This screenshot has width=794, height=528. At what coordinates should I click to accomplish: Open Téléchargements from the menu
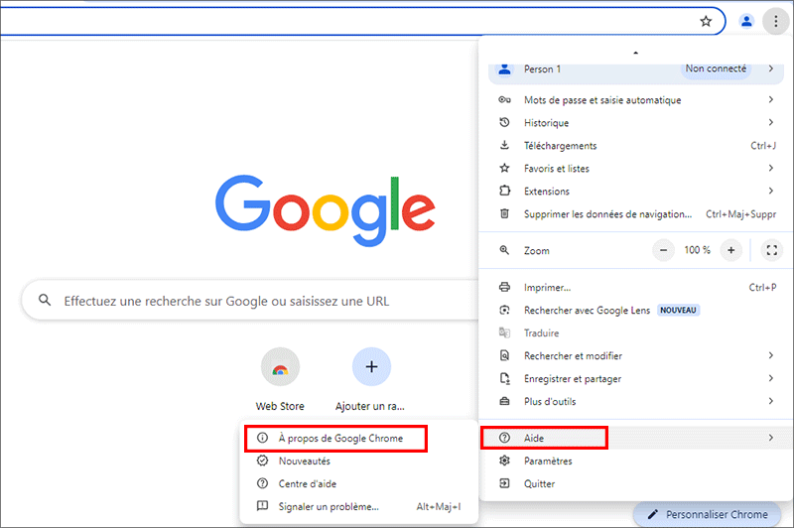point(635,145)
